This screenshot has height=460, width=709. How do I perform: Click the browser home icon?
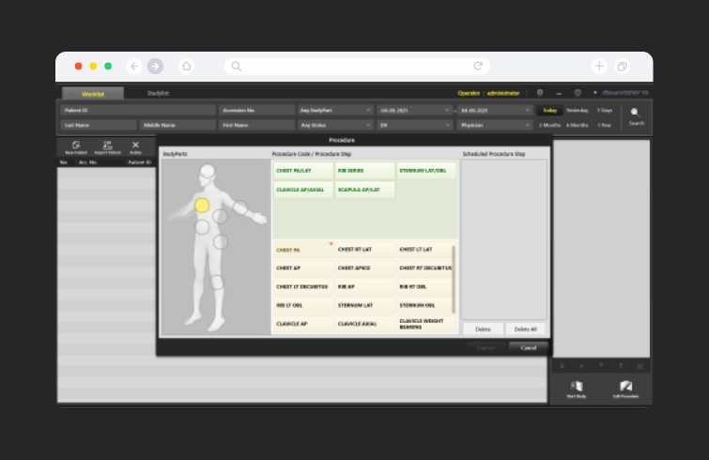point(186,67)
